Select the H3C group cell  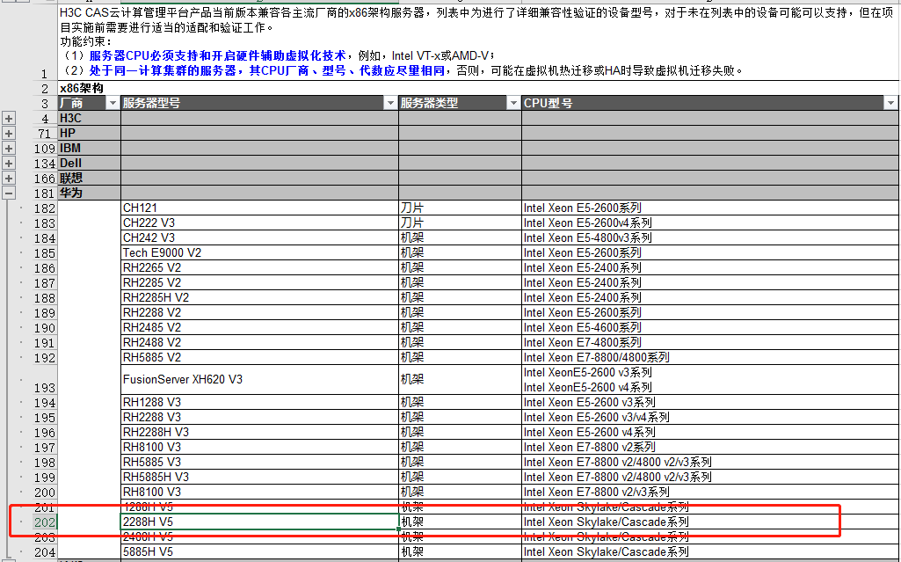point(89,119)
